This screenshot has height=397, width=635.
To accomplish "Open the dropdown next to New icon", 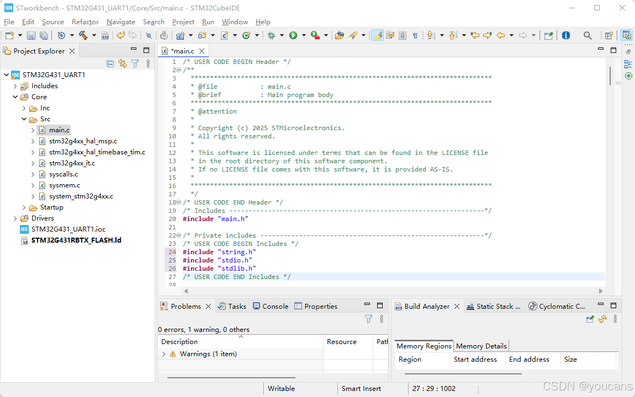I will point(19,36).
